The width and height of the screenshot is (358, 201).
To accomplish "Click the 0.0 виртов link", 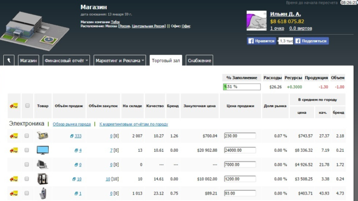I will pos(301,28).
